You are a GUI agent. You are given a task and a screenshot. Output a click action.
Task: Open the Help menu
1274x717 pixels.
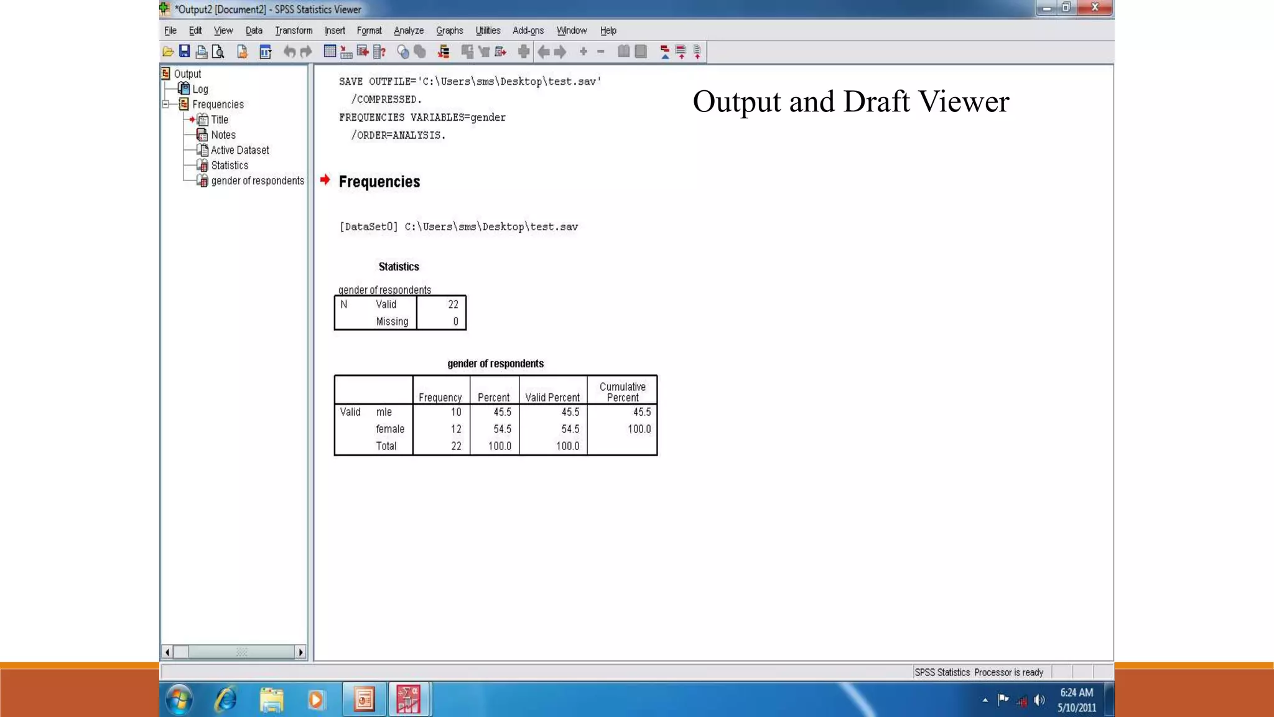[608, 30]
